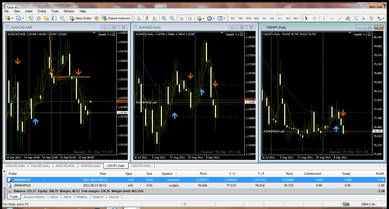Image resolution: width=389 pixels, height=209 pixels.
Task: Click the Zoom Out magnifier
Action: click(x=172, y=18)
